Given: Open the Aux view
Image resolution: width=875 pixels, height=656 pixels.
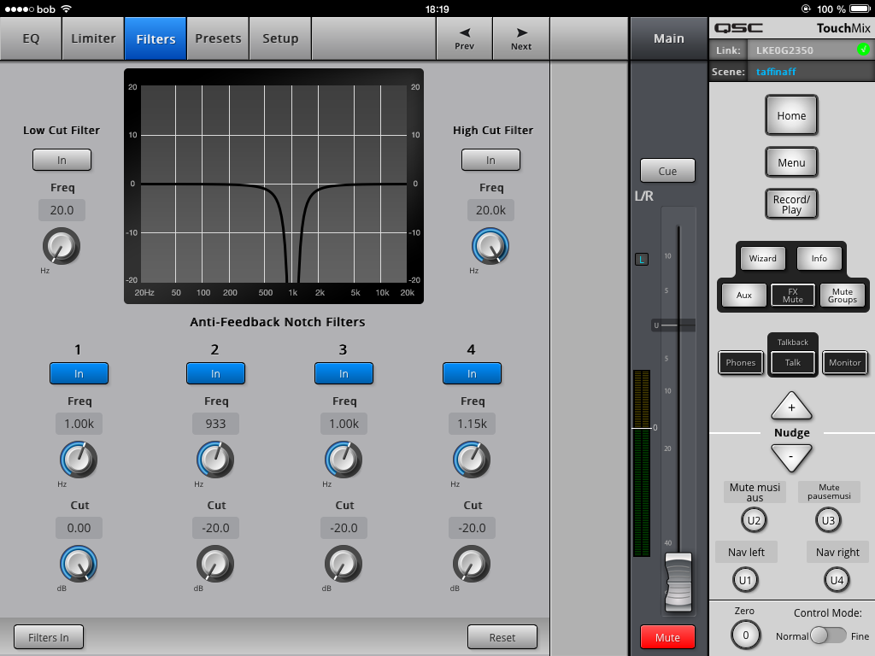Looking at the screenshot, I should [744, 295].
